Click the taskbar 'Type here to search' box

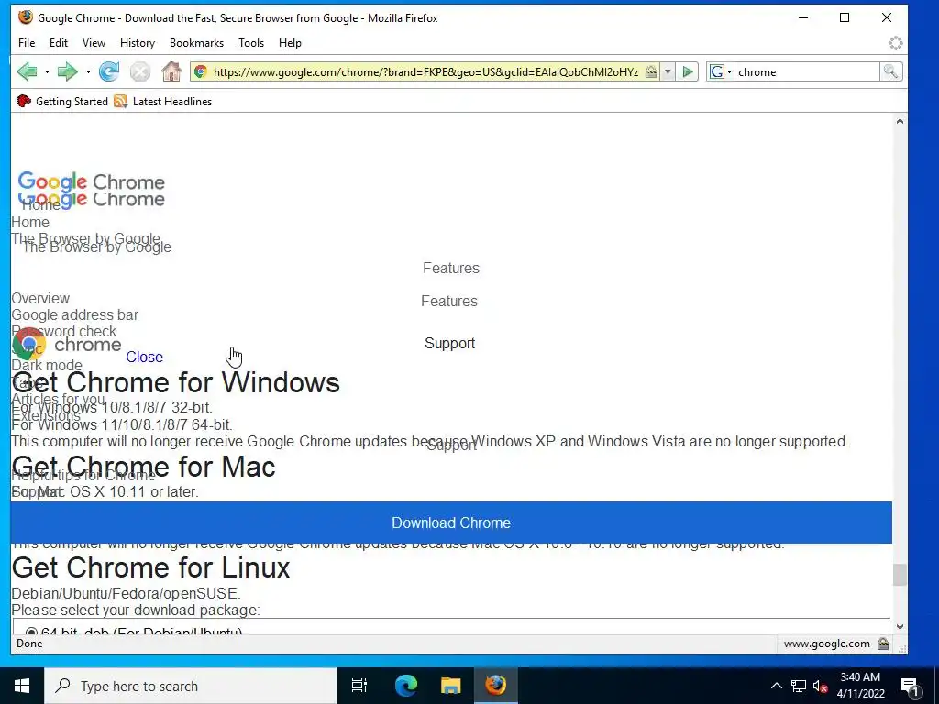[191, 686]
